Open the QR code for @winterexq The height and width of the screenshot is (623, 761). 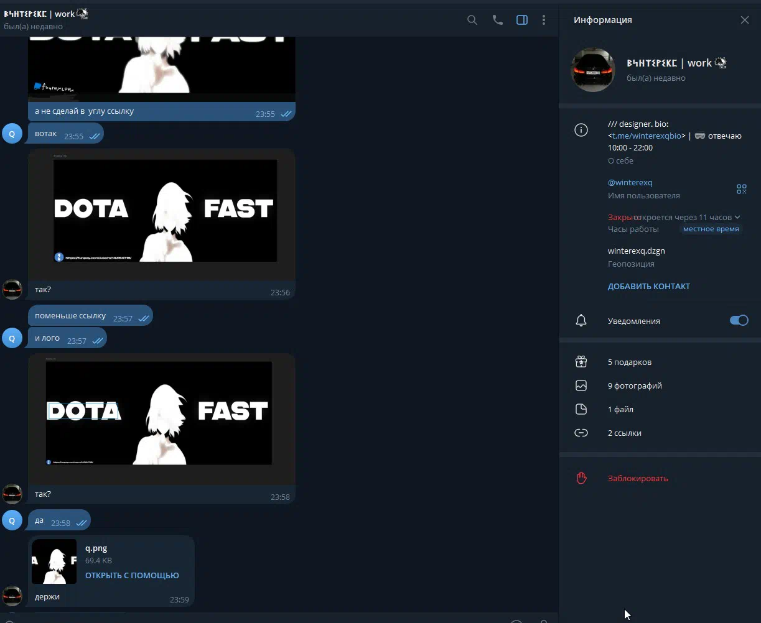[x=741, y=189]
